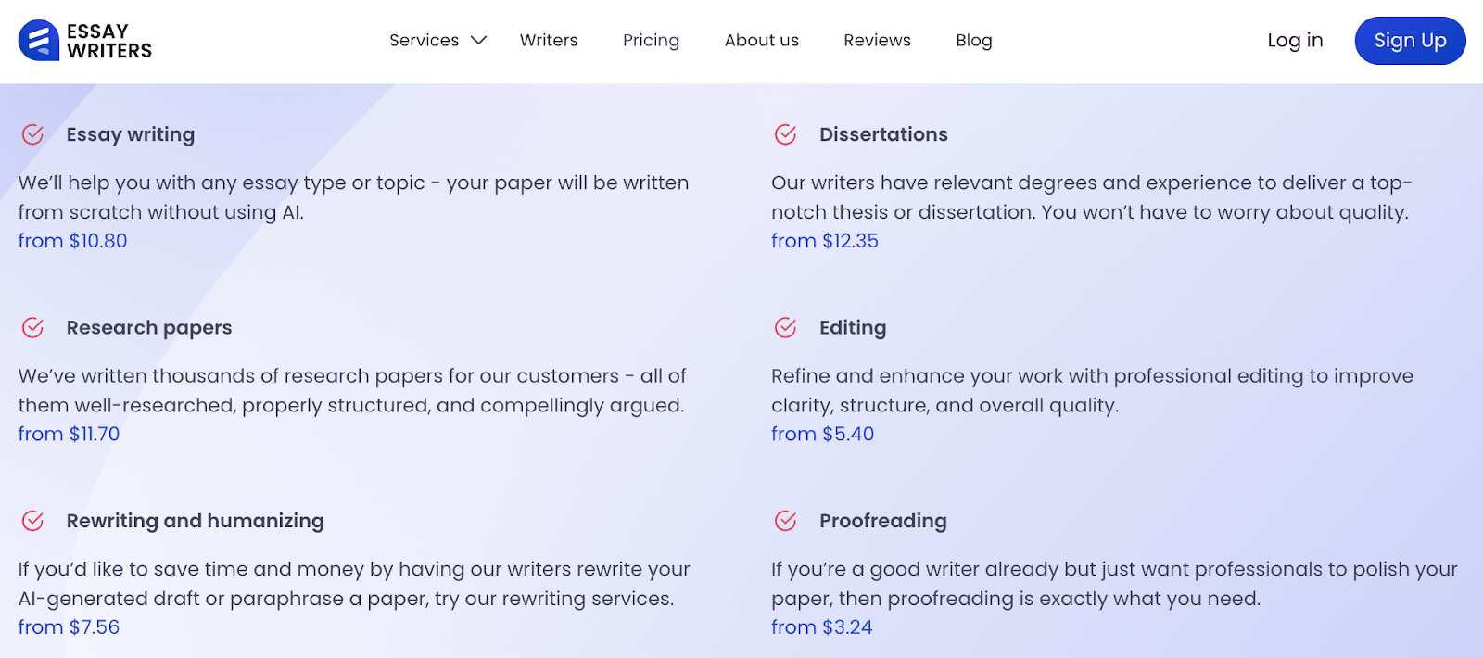Open the Writers menu item
1483x658 pixels.
tap(549, 41)
